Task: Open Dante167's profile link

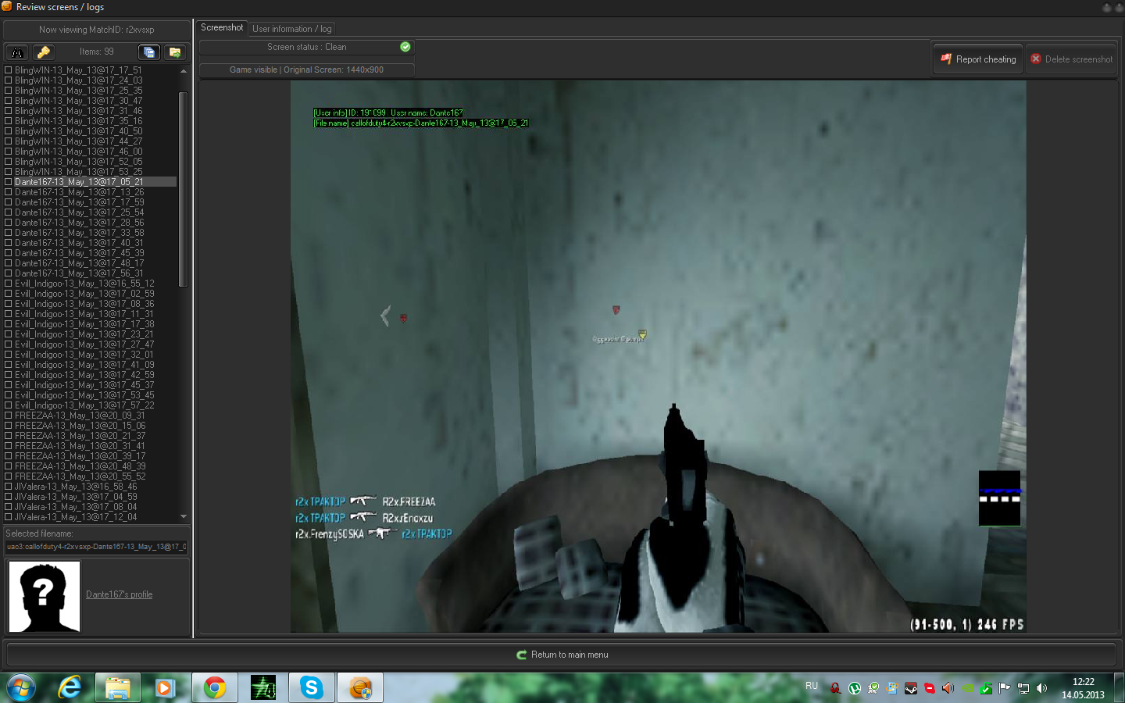Action: (x=119, y=594)
